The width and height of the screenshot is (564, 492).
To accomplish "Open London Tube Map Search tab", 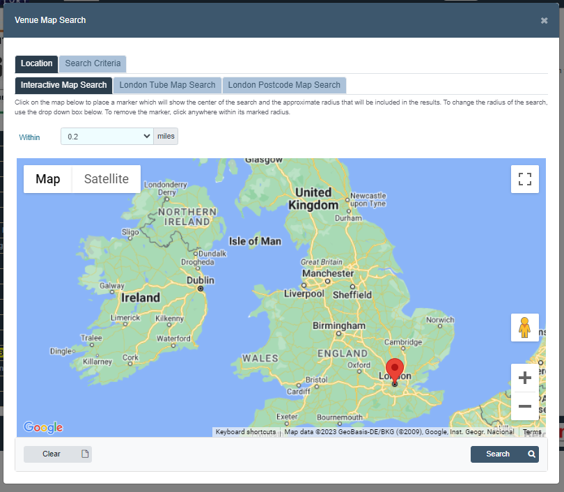I will pyautogui.click(x=167, y=85).
